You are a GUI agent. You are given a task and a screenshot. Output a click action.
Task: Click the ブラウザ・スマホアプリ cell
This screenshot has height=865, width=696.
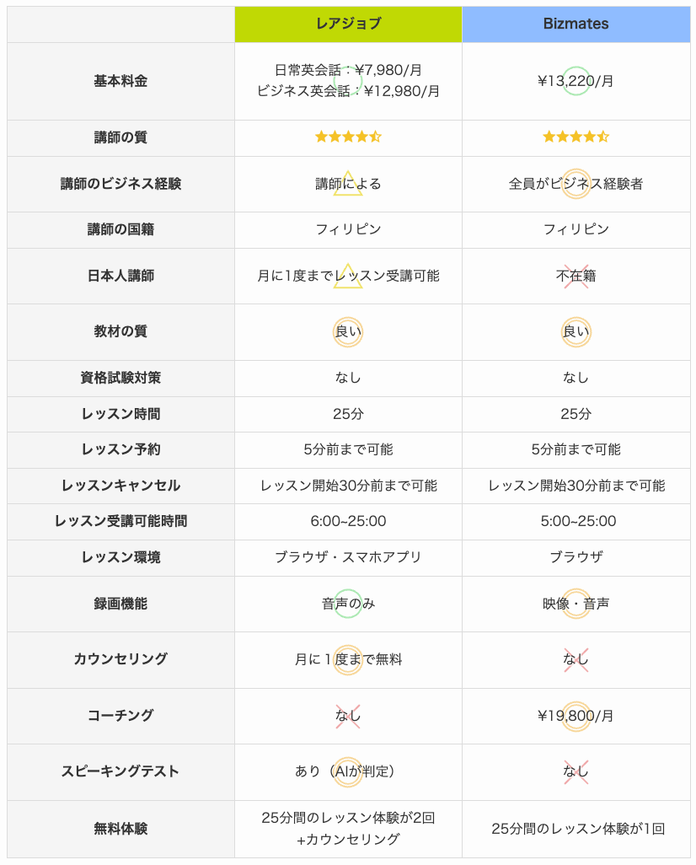pos(348,558)
